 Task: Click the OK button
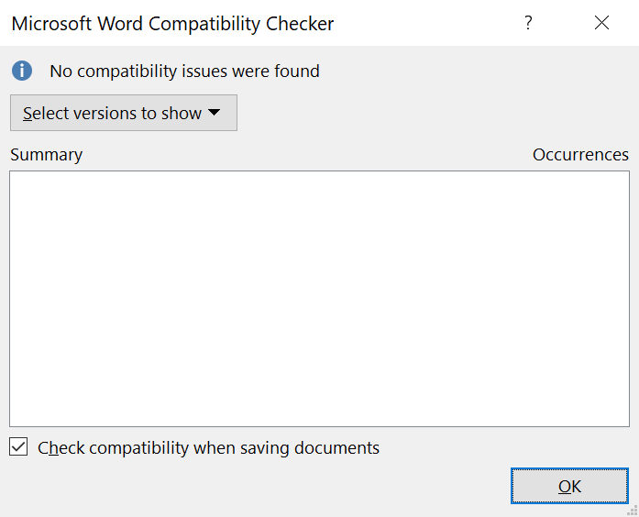point(569,486)
